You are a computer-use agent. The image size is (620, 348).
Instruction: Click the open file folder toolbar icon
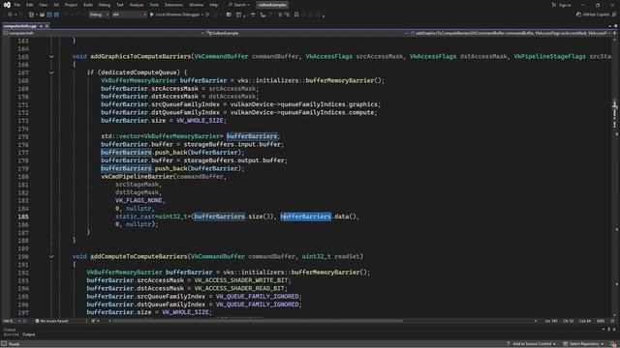[42, 14]
